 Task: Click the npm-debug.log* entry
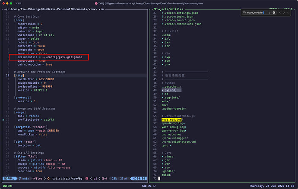pyautogui.click(x=173, y=123)
